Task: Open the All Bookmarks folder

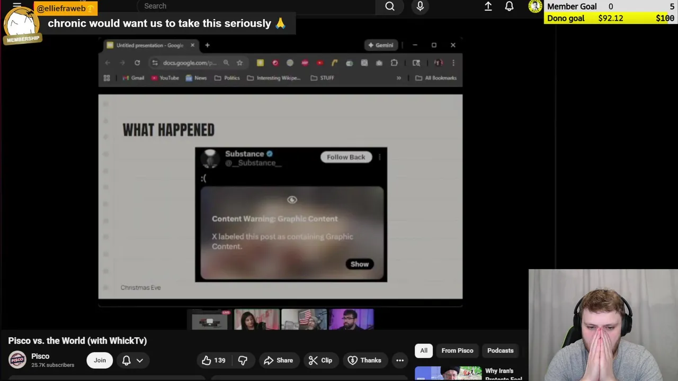Action: (x=436, y=78)
